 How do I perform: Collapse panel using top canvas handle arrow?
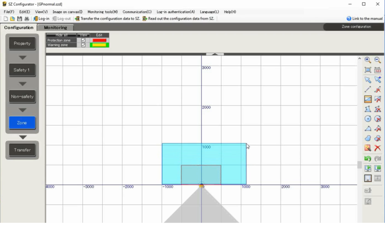pyautogui.click(x=215, y=54)
